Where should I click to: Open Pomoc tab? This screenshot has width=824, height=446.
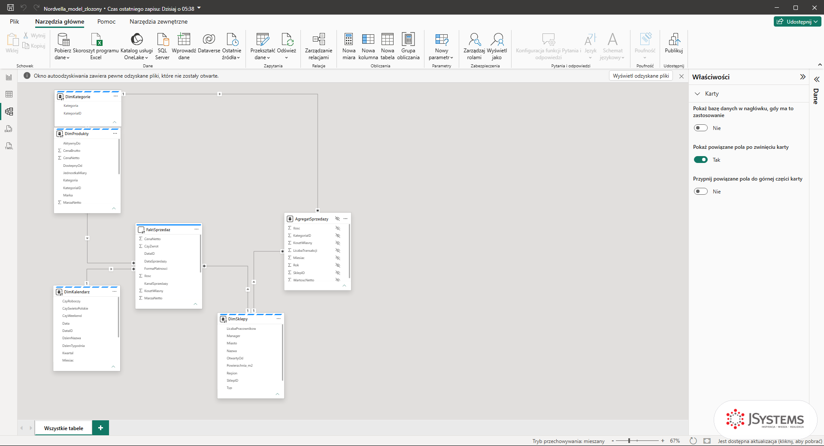(106, 21)
